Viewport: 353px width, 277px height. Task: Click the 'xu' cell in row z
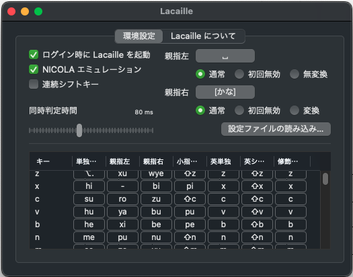pyautogui.click(x=122, y=174)
